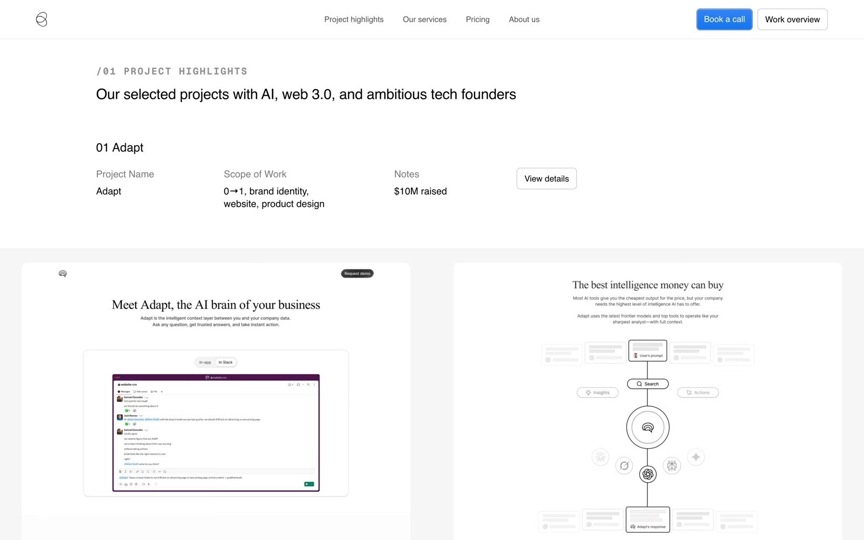
Task: Click the '/01 PROJECT HIGHLIGHTS' section label
Action: tap(172, 71)
